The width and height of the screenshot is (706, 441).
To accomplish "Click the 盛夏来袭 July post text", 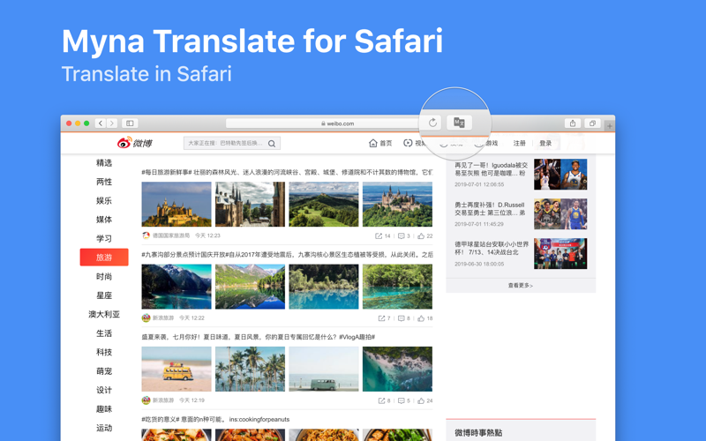I will 259,337.
